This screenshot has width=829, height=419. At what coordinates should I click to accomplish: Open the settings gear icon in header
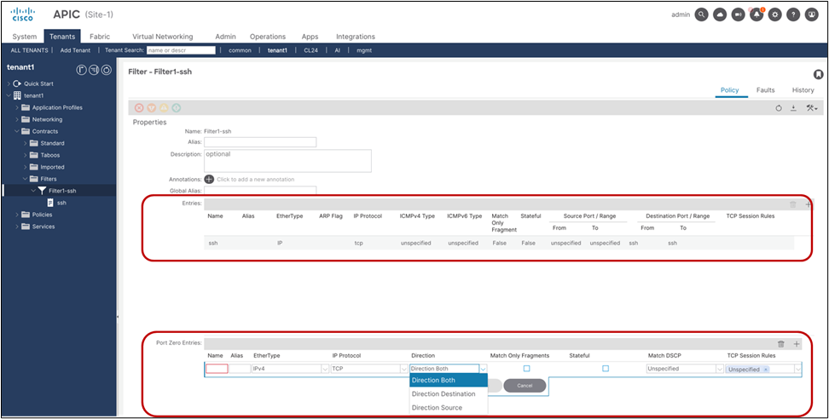tap(775, 14)
